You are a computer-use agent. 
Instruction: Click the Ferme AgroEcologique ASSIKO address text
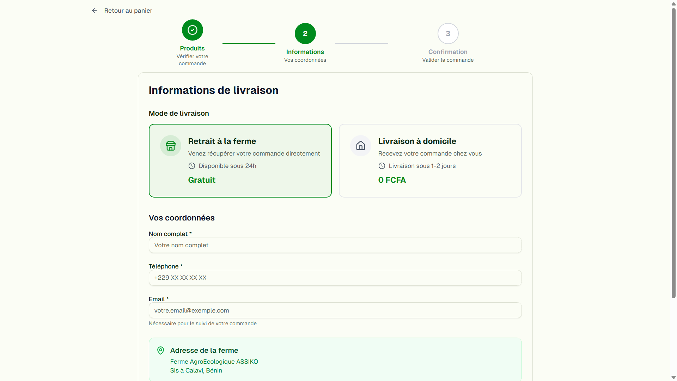[214, 362]
